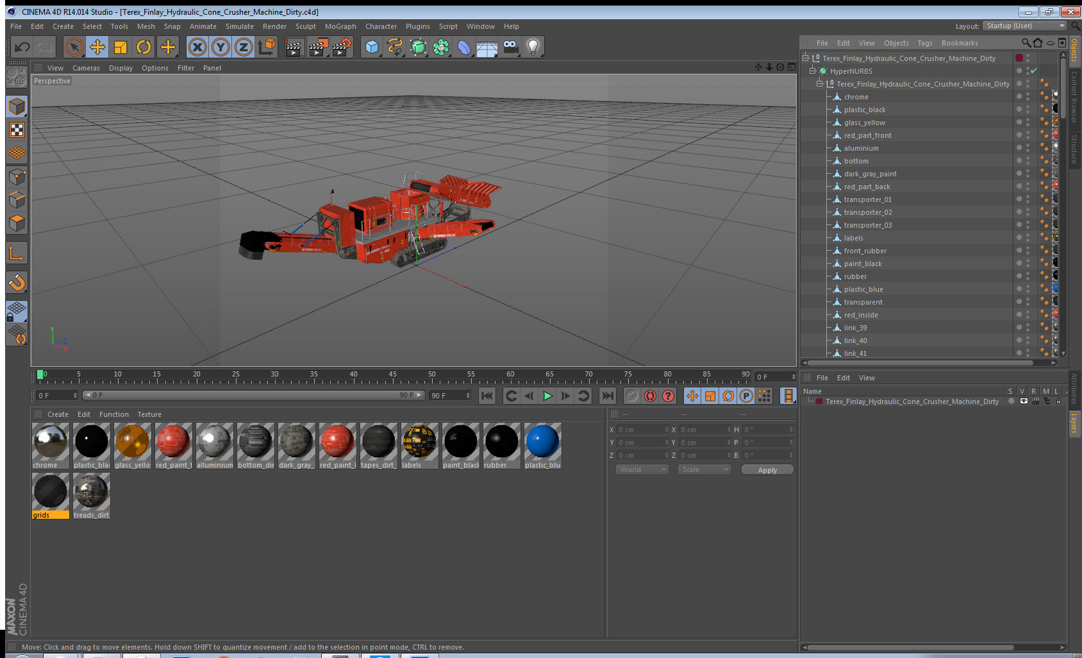Toggle the X axis lock

tap(197, 47)
